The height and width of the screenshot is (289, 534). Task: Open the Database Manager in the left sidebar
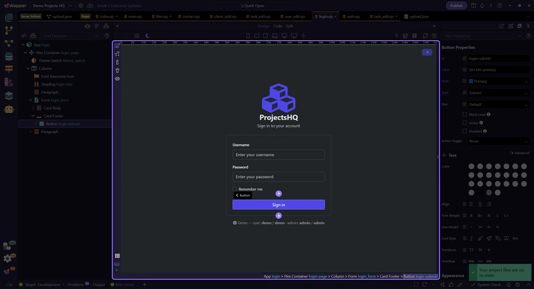[9, 57]
